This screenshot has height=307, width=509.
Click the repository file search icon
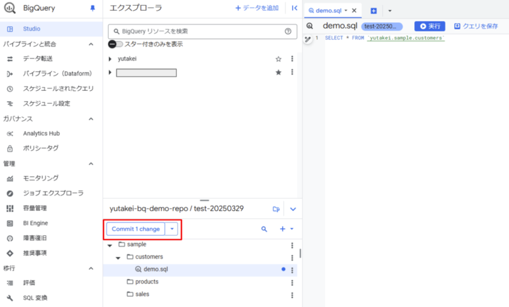[x=264, y=229]
